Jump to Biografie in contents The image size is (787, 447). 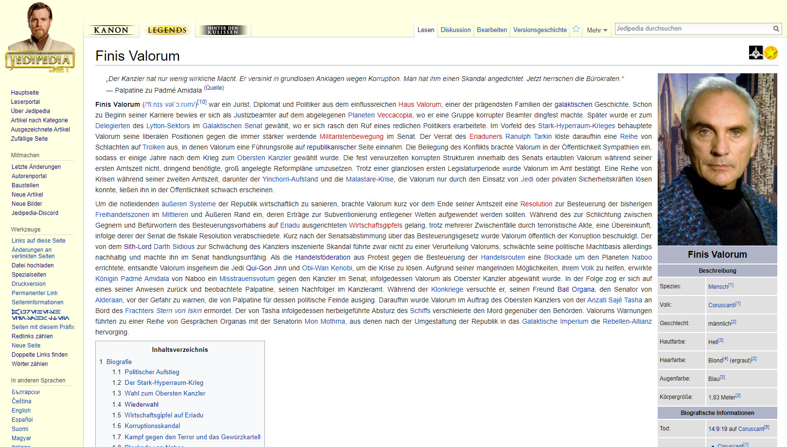coord(119,362)
